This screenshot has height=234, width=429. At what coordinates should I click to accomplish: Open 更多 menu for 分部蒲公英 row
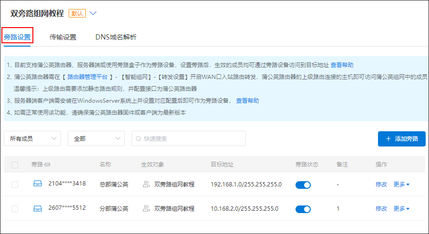(401, 209)
